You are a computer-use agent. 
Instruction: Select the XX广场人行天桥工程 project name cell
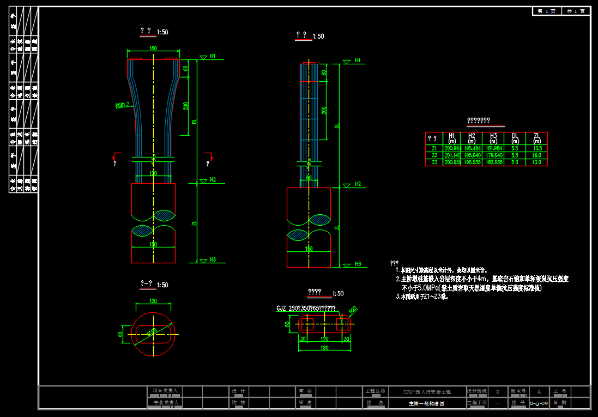pyautogui.click(x=427, y=392)
